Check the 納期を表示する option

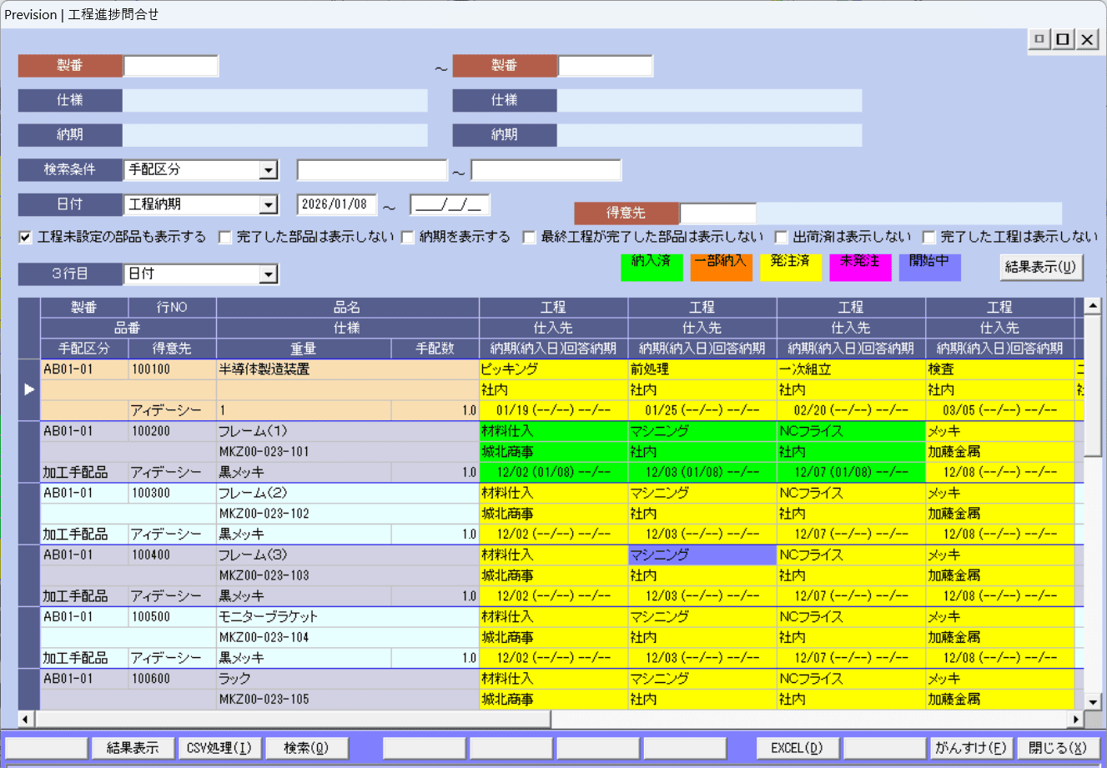(x=408, y=238)
